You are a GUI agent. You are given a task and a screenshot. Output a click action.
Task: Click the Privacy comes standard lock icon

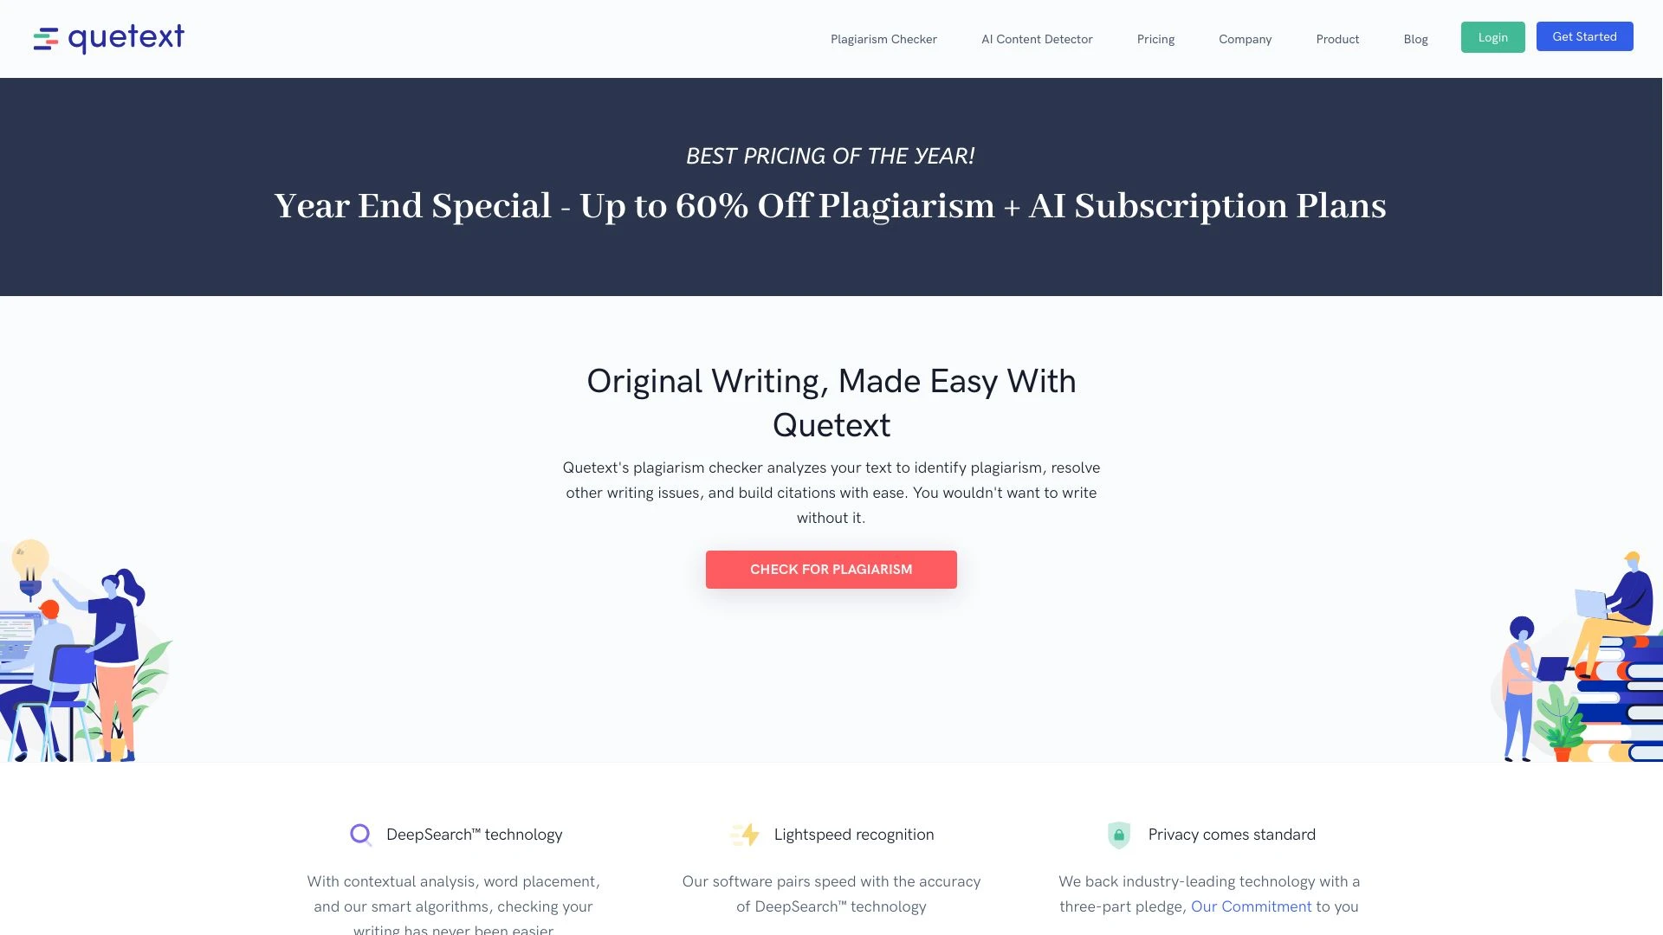click(x=1121, y=834)
